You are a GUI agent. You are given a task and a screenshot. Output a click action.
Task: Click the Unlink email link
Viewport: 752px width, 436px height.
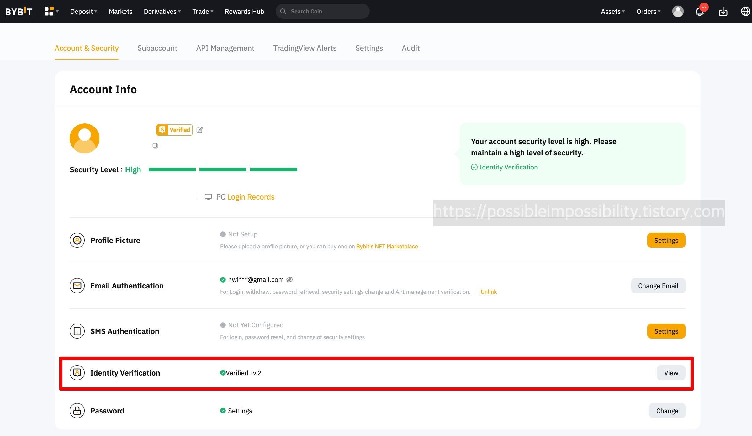pyautogui.click(x=489, y=292)
